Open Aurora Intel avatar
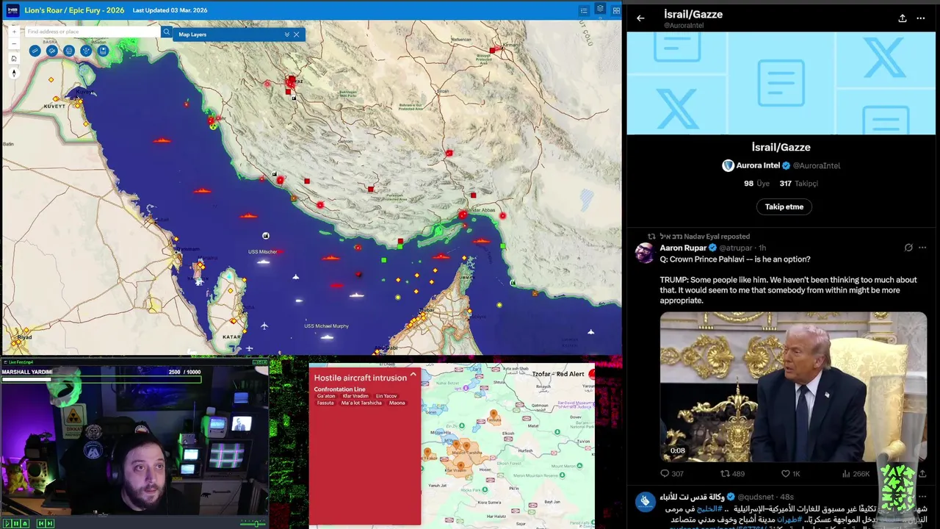 coord(728,166)
